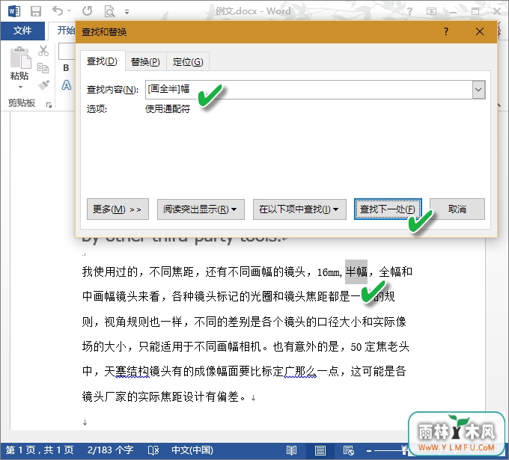Click the word 全幅和 in the document
Viewport: 509px width, 460px height.
(395, 272)
